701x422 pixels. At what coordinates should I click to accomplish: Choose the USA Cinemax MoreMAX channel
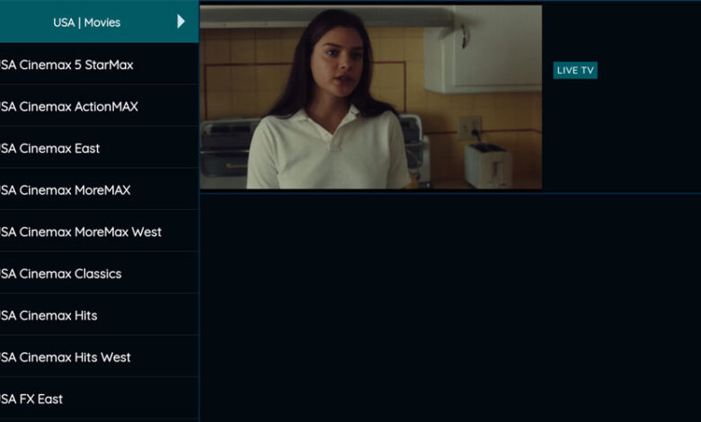tap(99, 190)
